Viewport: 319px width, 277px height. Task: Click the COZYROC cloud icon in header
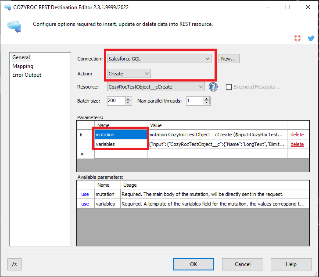point(14,26)
